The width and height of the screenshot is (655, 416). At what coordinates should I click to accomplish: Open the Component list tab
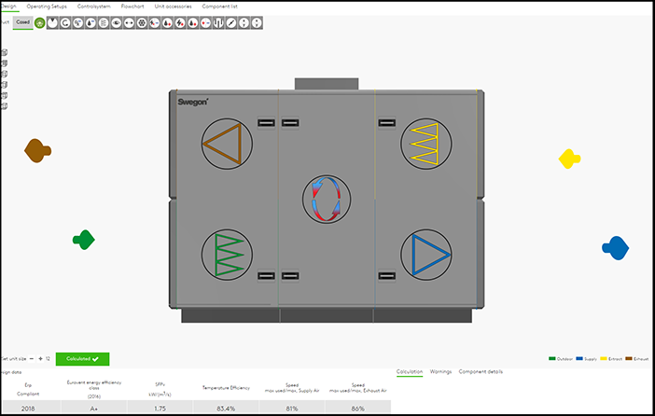[222, 6]
